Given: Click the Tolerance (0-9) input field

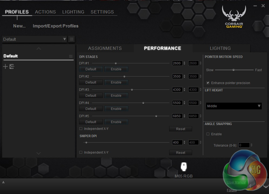Looking at the screenshot, I should coord(244,145).
